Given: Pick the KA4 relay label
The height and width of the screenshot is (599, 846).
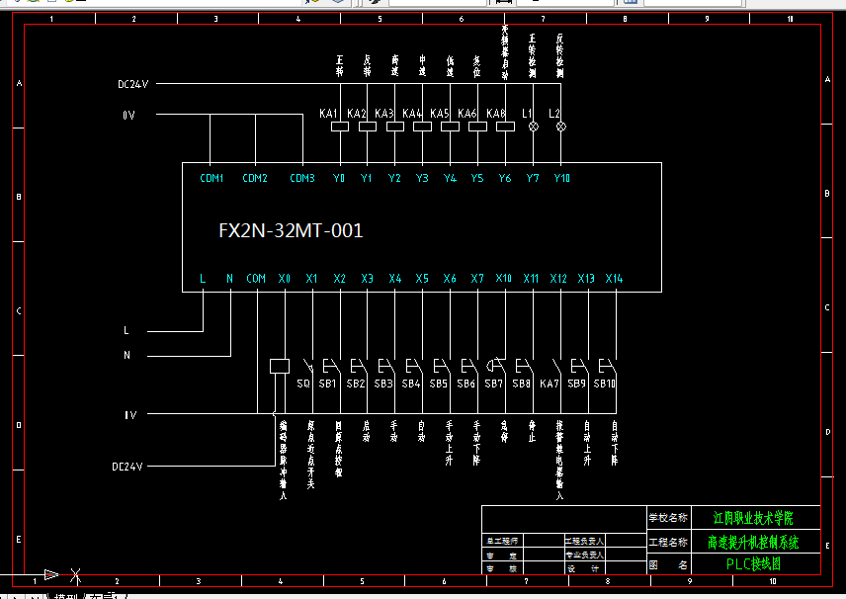Looking at the screenshot, I should click(x=411, y=114).
